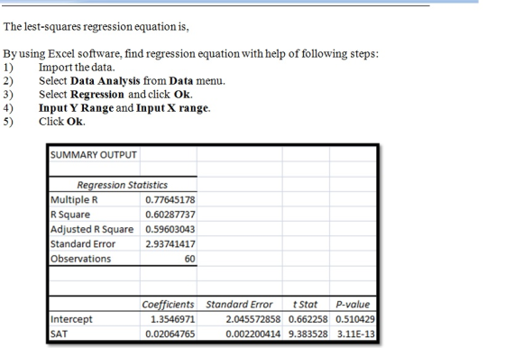This screenshot has height=348, width=505.
Task: Click the bold 'Data Analysis' text
Action: pos(105,81)
